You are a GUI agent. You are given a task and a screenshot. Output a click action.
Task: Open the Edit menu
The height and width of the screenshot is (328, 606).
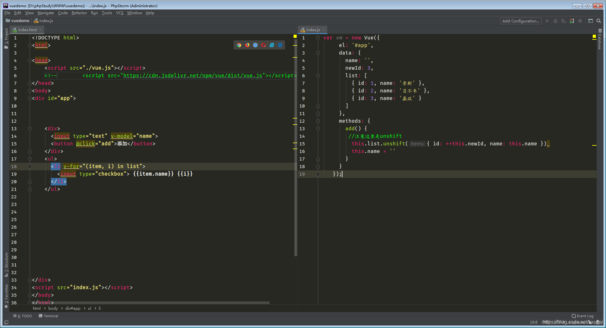click(x=17, y=13)
